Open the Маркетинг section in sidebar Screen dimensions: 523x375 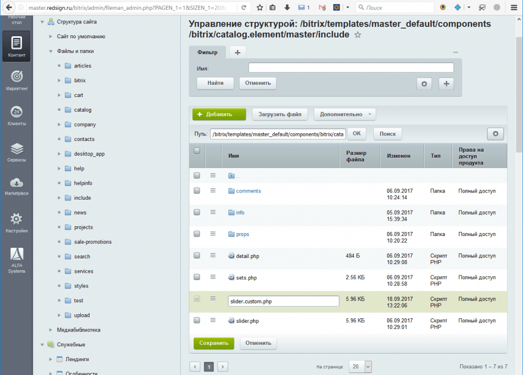coord(16,82)
